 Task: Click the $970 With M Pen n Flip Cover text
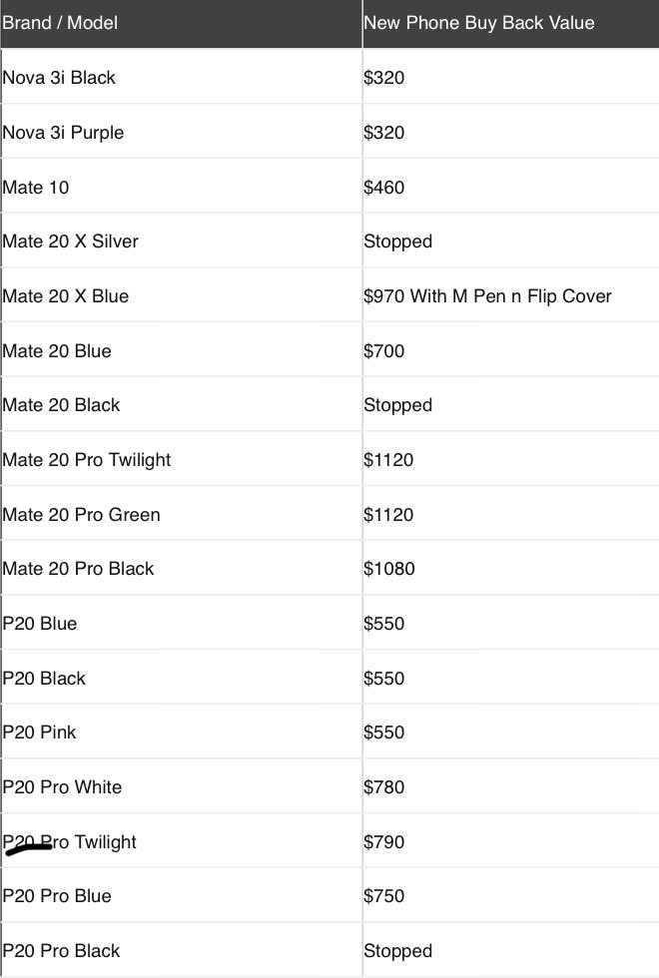point(487,296)
